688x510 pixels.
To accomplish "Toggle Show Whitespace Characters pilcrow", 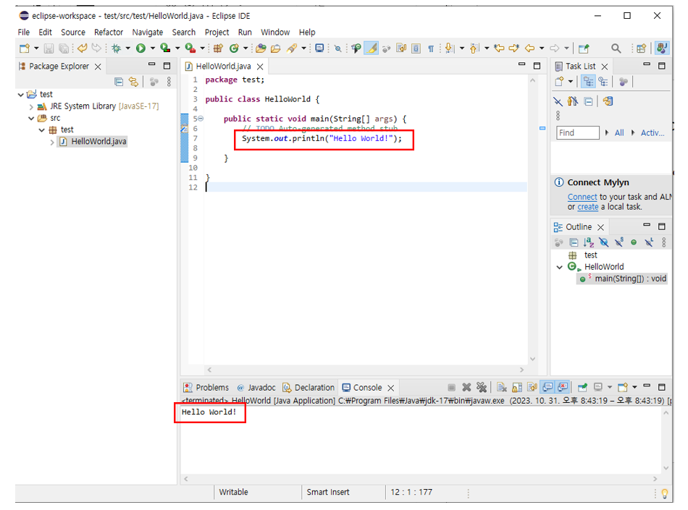I will pyautogui.click(x=431, y=48).
